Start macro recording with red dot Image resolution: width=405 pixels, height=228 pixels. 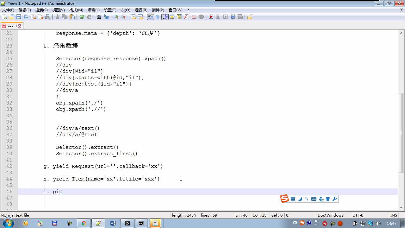tap(211, 17)
